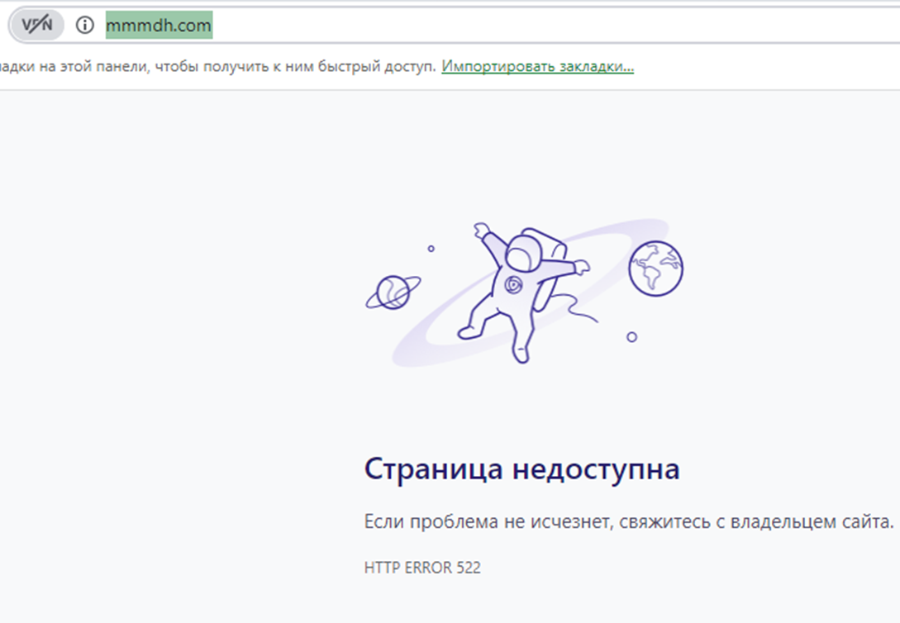The image size is (900, 623).
Task: Click the message about contacting site owner
Action: pos(628,522)
